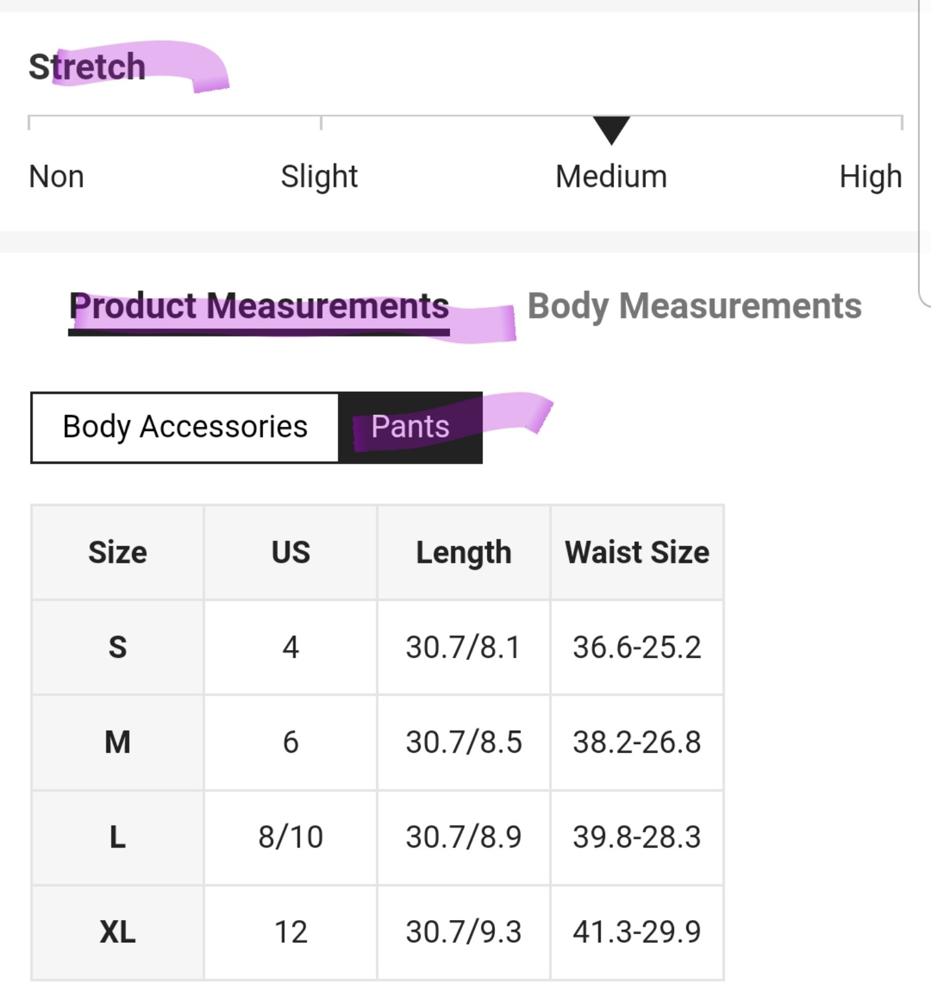Select the M size row
The height and width of the screenshot is (984, 931).
[378, 742]
